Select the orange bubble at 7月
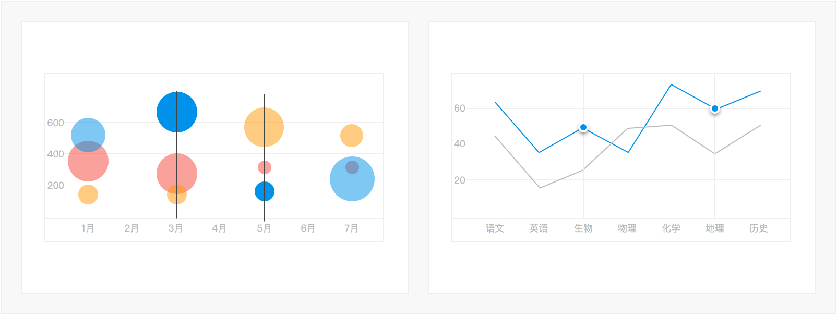The width and height of the screenshot is (837, 315). pos(352,136)
